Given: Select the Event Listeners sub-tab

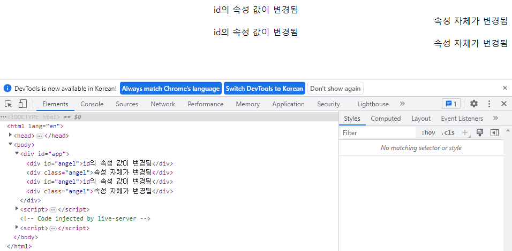Looking at the screenshot, I should point(462,119).
